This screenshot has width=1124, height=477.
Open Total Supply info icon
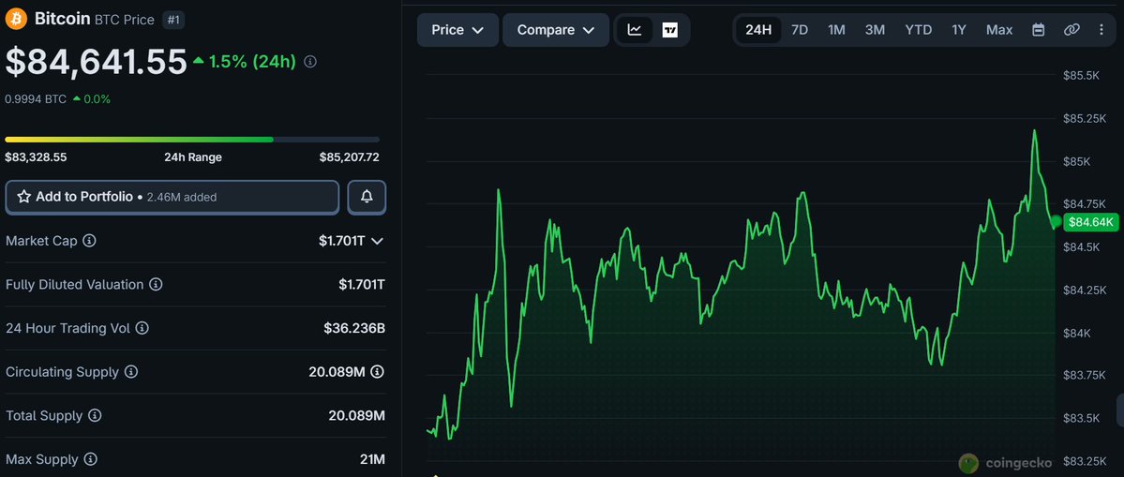95,416
